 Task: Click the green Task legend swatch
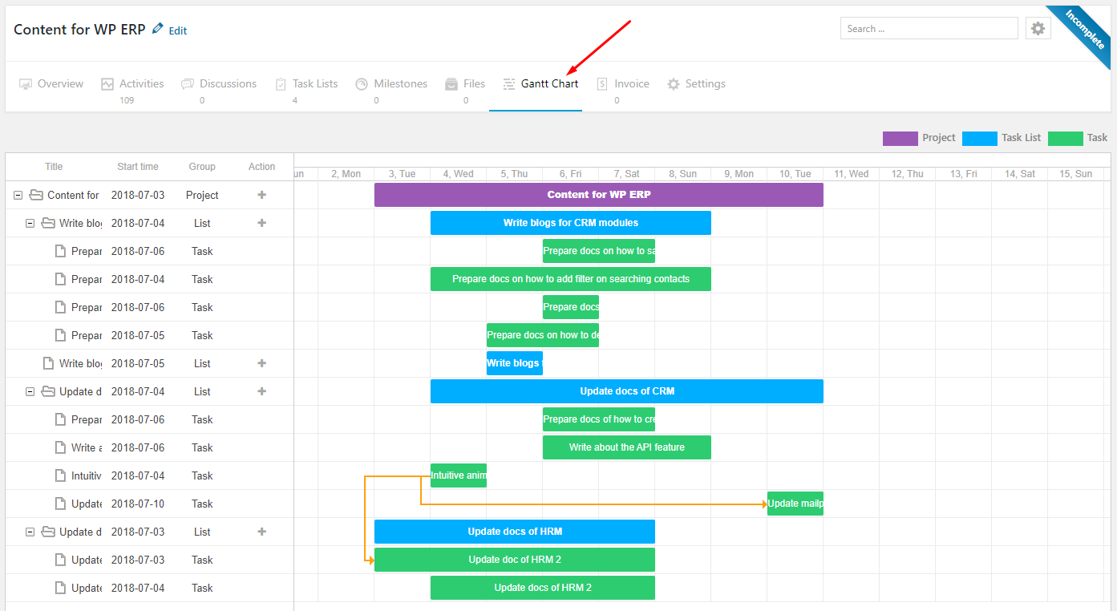(x=1065, y=138)
